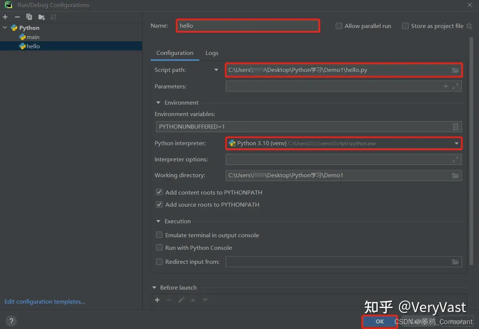Image resolution: width=479 pixels, height=329 pixels.
Task: Expand the Parameters field editor
Action: 455,86
